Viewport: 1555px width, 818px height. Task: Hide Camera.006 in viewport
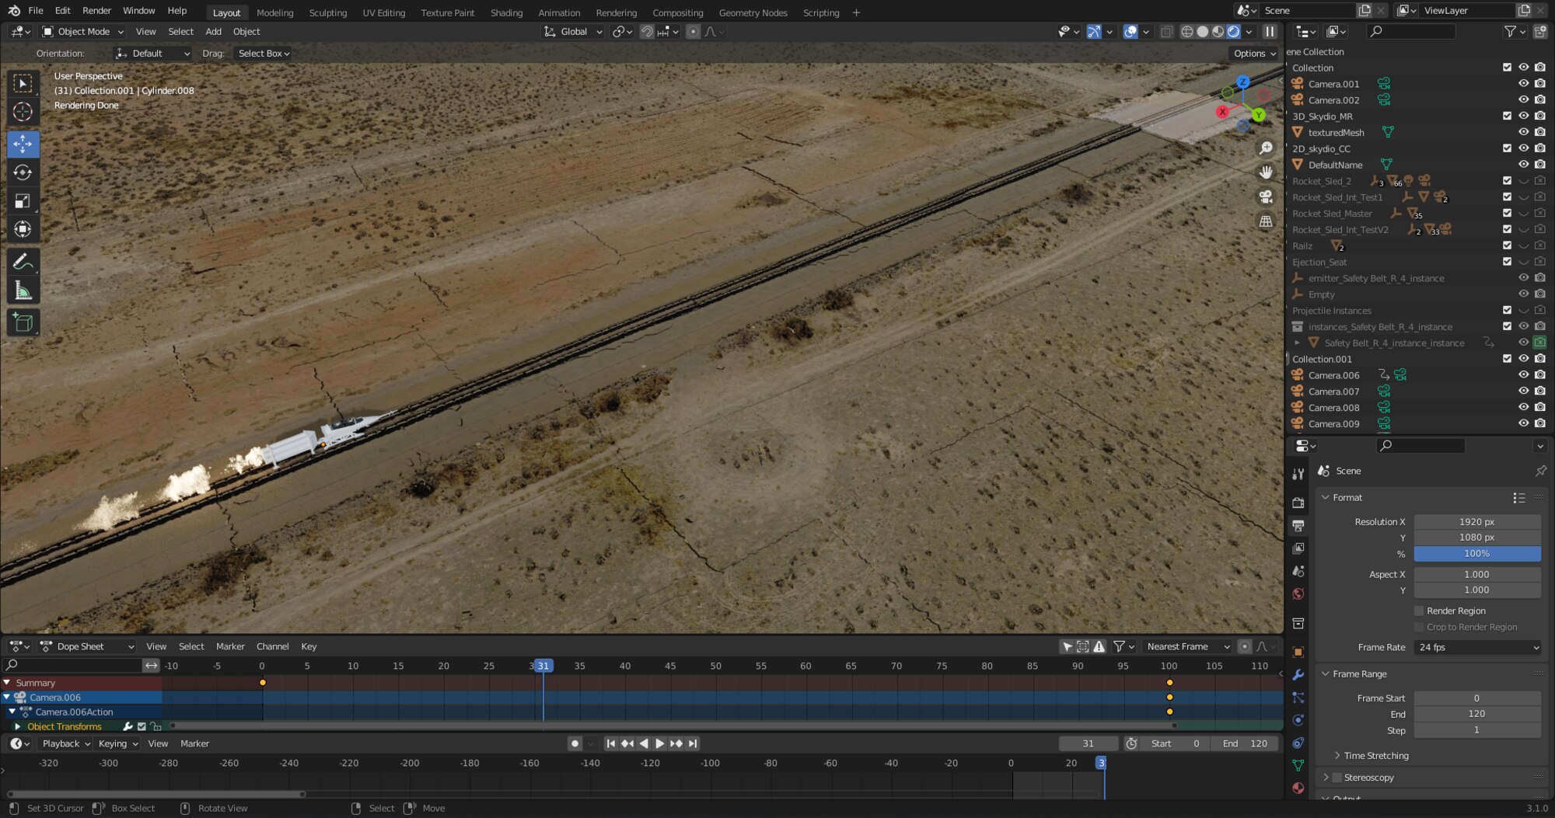point(1523,375)
